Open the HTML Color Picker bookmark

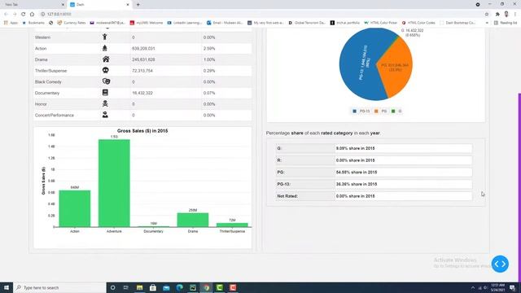coord(381,23)
